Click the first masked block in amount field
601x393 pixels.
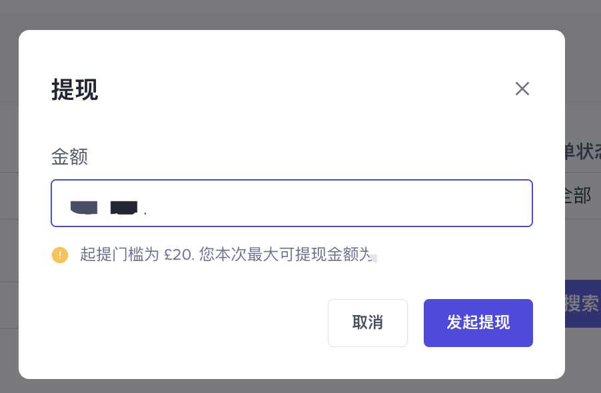84,207
